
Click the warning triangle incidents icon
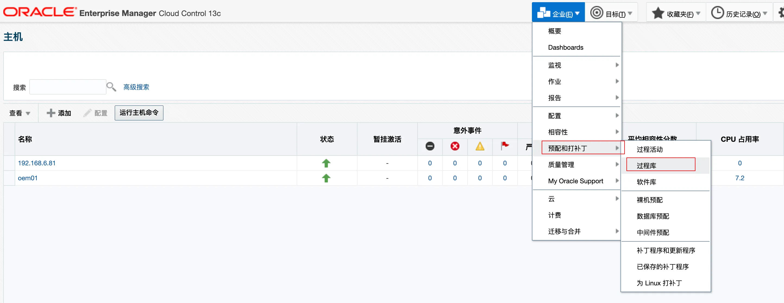tap(480, 146)
